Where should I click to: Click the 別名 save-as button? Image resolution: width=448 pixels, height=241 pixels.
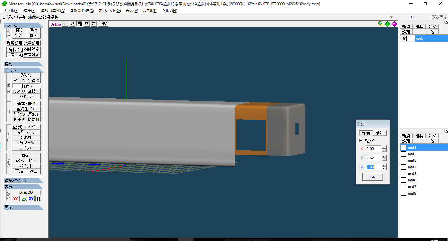coord(19,35)
